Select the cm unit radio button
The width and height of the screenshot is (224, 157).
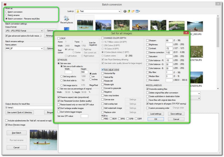click(90, 76)
